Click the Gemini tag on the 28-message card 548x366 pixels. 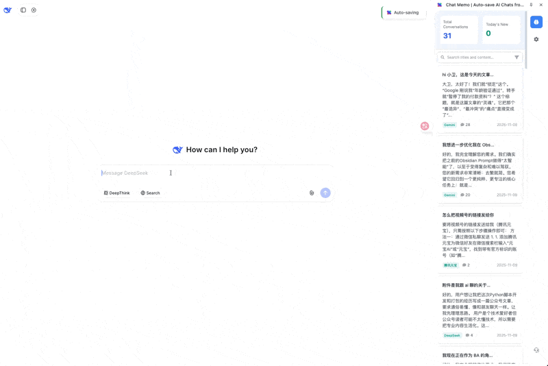pyautogui.click(x=449, y=125)
